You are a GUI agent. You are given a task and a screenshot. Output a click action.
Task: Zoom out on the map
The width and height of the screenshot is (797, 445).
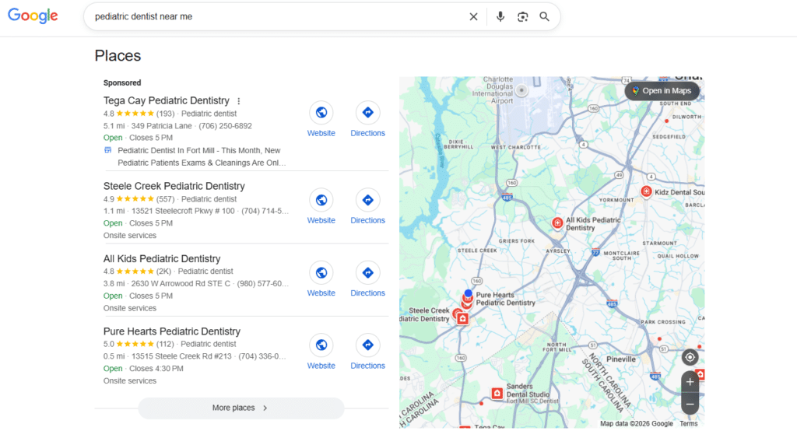tap(690, 404)
